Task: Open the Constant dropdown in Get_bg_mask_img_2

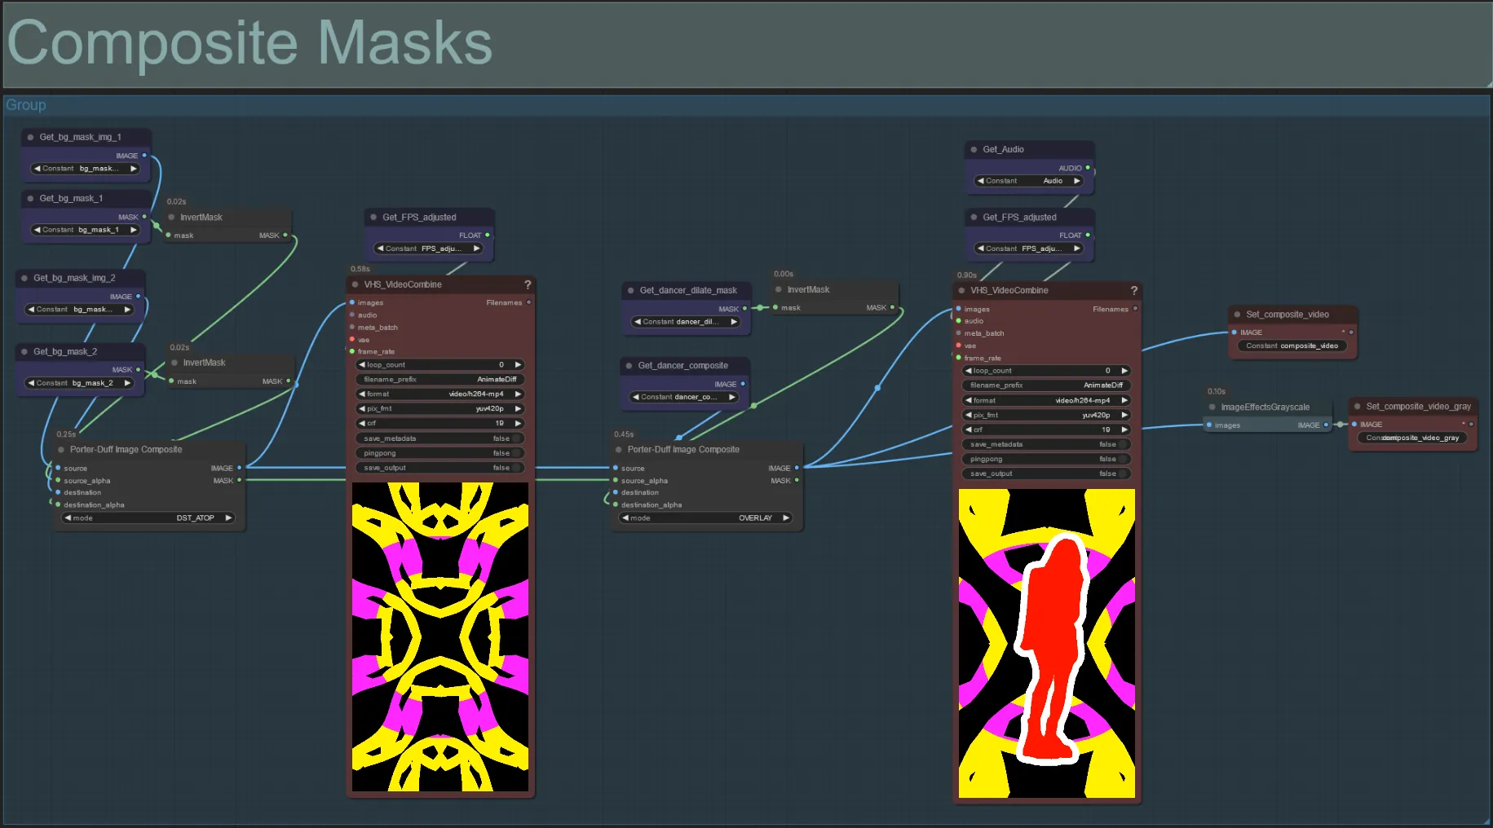Action: tap(80, 310)
